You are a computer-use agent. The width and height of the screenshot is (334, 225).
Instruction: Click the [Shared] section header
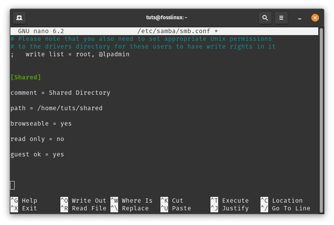(x=25, y=77)
